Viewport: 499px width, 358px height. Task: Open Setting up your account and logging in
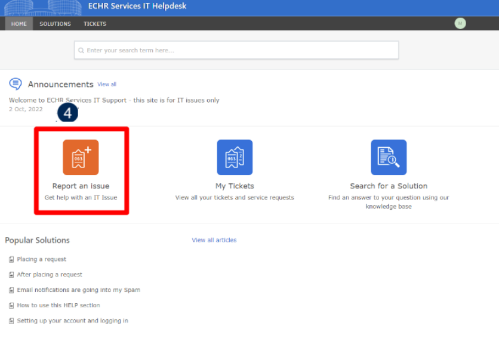pyautogui.click(x=73, y=320)
